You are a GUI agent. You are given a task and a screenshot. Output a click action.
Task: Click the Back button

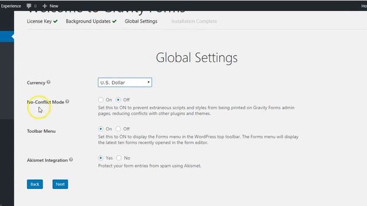pyautogui.click(x=35, y=184)
